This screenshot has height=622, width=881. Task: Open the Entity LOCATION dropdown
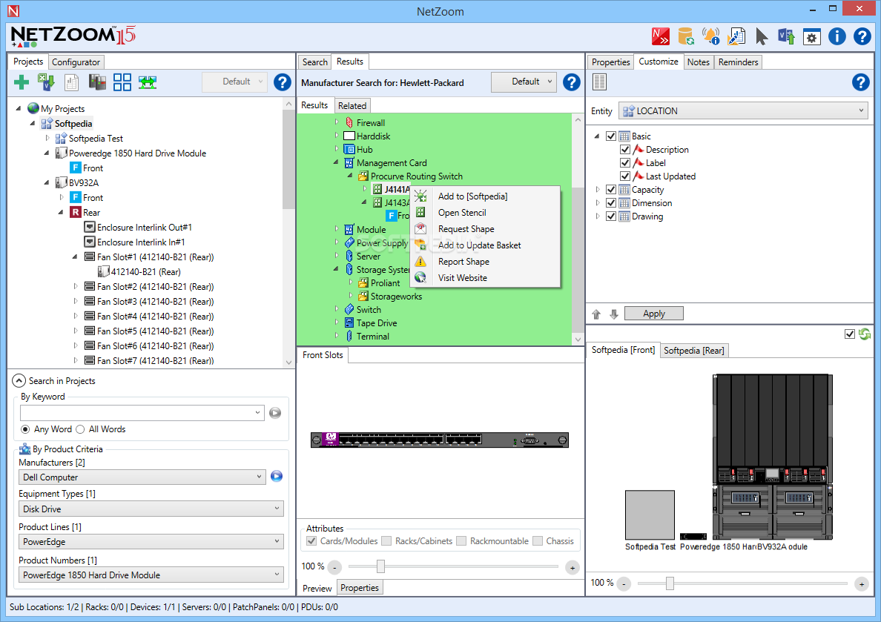point(743,110)
